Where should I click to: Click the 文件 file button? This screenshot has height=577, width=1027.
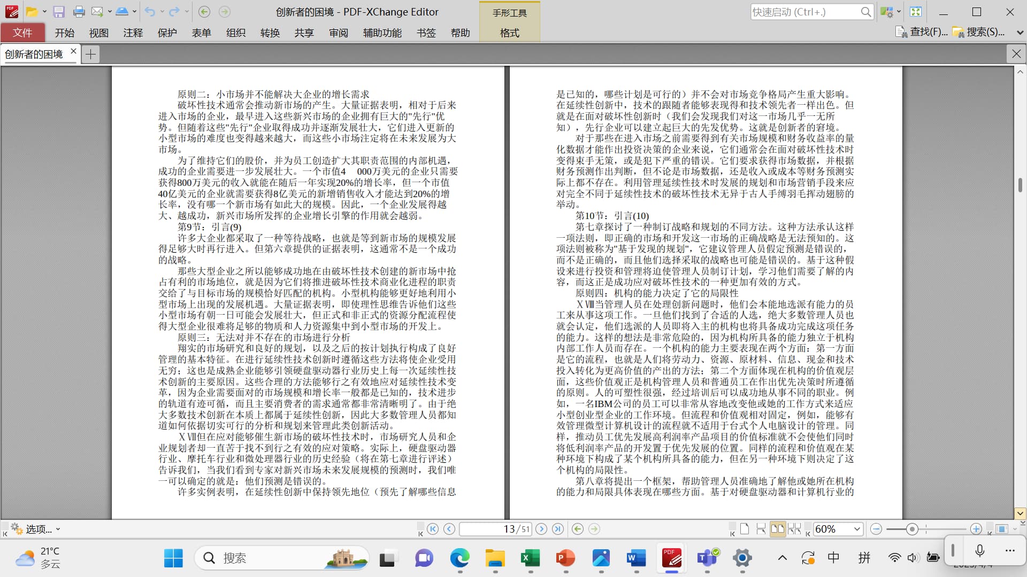22,33
